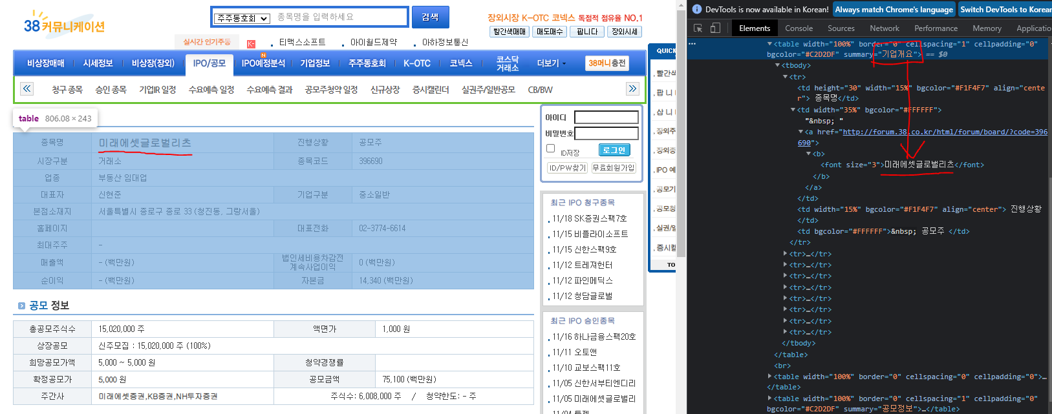Open the 시세정보 main menu

coord(98,63)
